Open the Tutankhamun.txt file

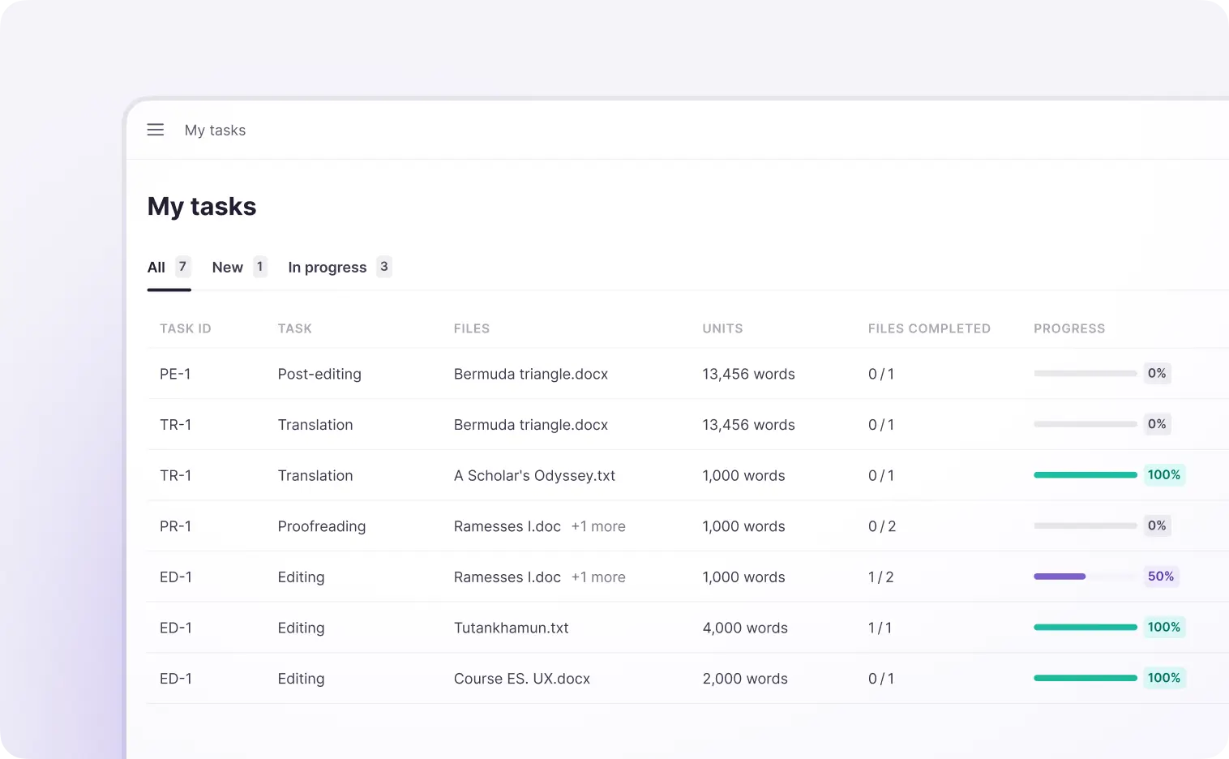[x=512, y=628]
